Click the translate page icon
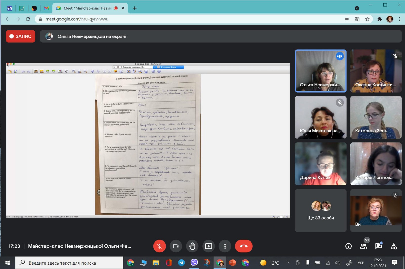Screen dimensions: 405x269 pos(357,19)
